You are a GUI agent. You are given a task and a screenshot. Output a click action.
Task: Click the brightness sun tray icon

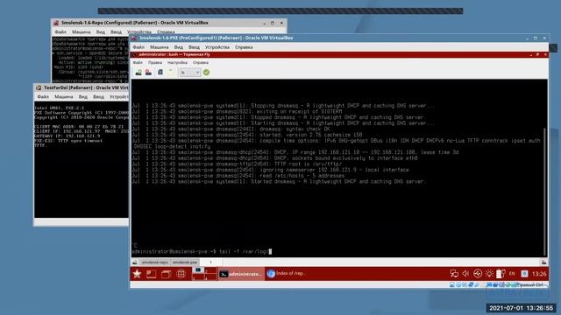(489, 274)
